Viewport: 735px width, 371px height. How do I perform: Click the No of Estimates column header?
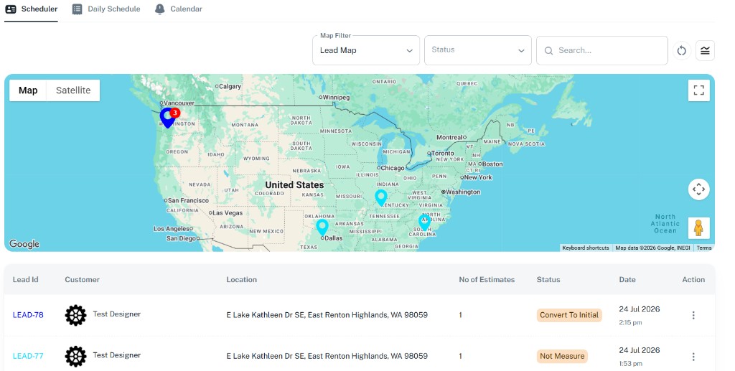tap(487, 280)
